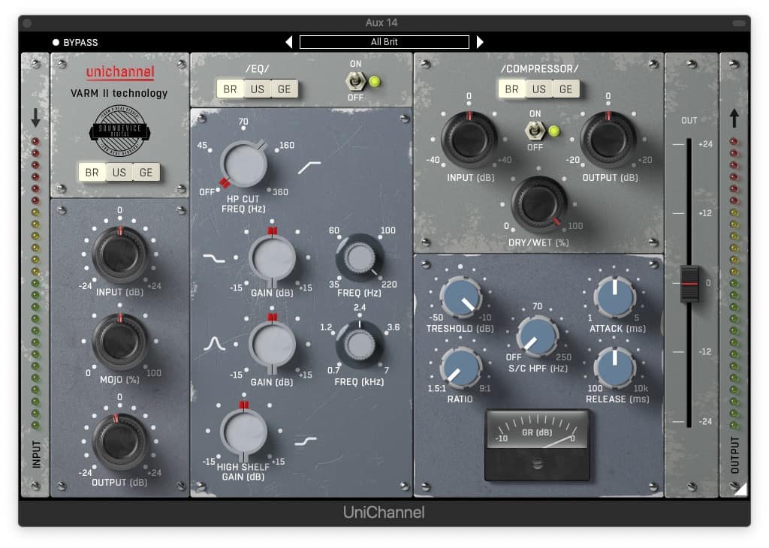Click the low FREQ (Hz) knob
769x548 pixels.
[x=360, y=257]
